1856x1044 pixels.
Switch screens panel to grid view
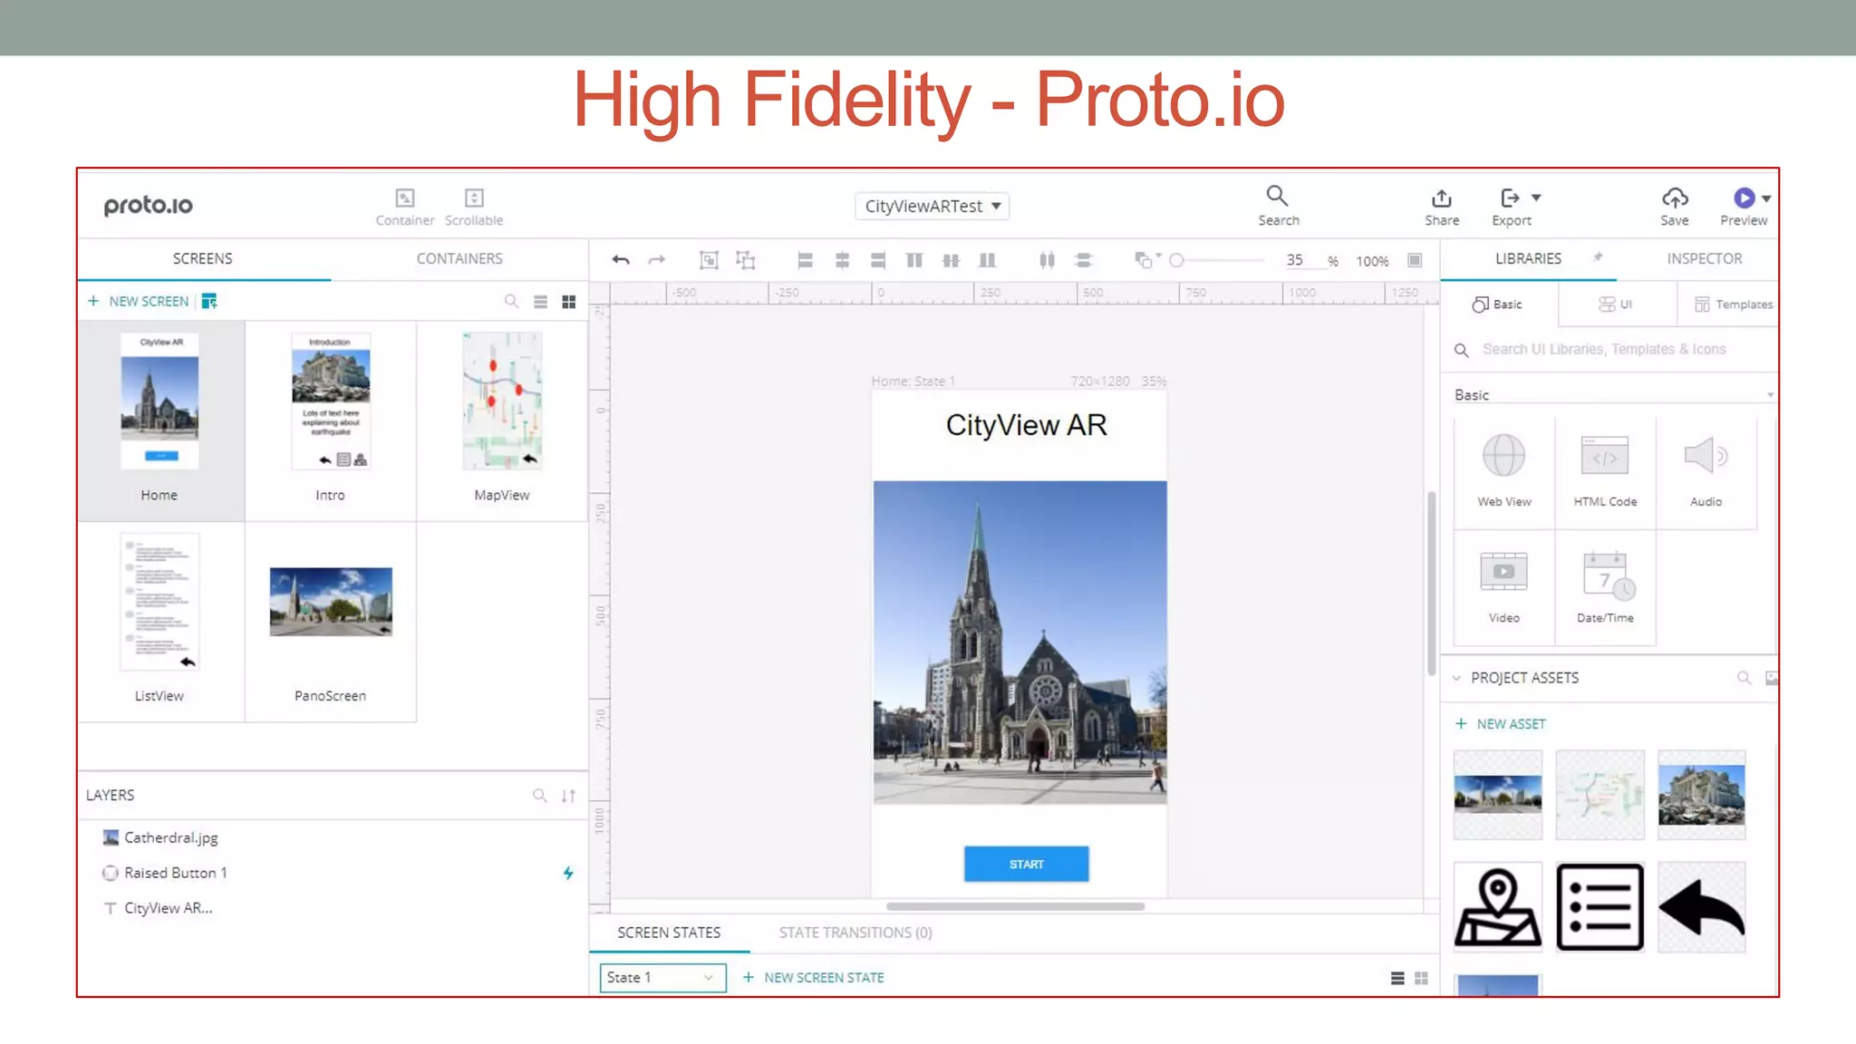point(569,302)
